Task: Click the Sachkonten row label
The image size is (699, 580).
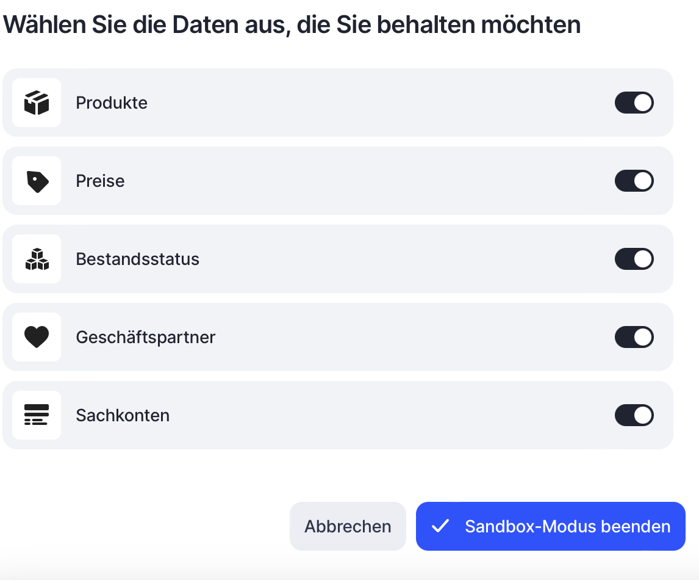Action: (x=123, y=415)
